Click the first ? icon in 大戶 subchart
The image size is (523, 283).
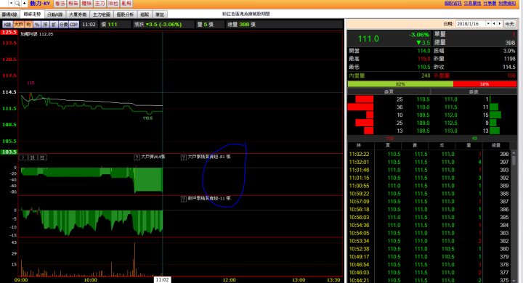click(23, 157)
